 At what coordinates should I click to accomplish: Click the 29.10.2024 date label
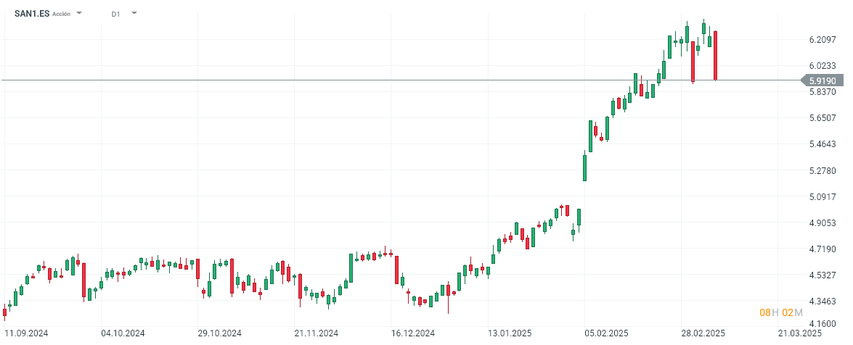(219, 333)
